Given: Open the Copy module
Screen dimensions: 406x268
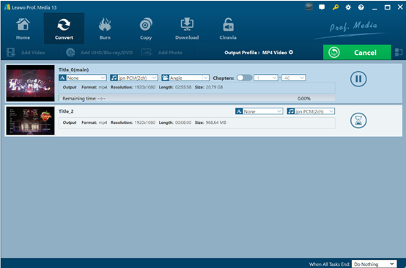Looking at the screenshot, I should click(x=146, y=29).
